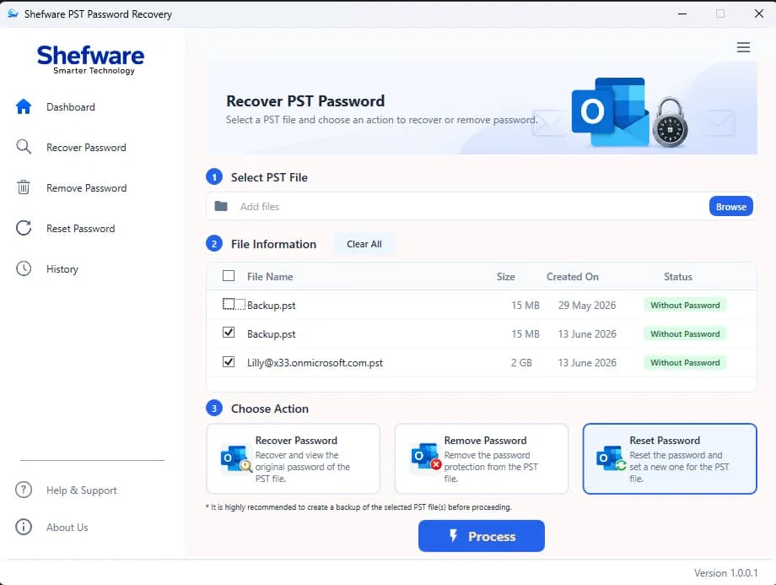Open About Us
This screenshot has height=585, width=776.
67,528
